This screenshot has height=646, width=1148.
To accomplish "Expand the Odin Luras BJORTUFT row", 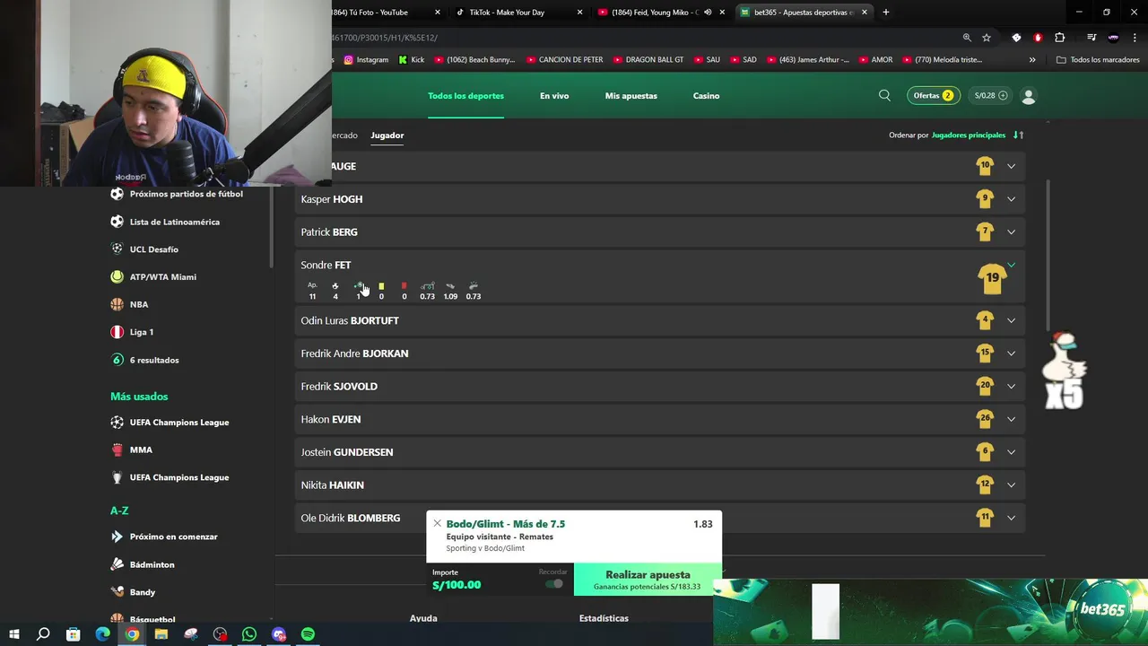I will [1011, 320].
